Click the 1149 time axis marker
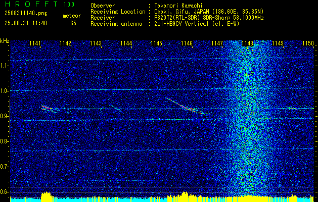This screenshot has height=202, width=318. [x=278, y=43]
